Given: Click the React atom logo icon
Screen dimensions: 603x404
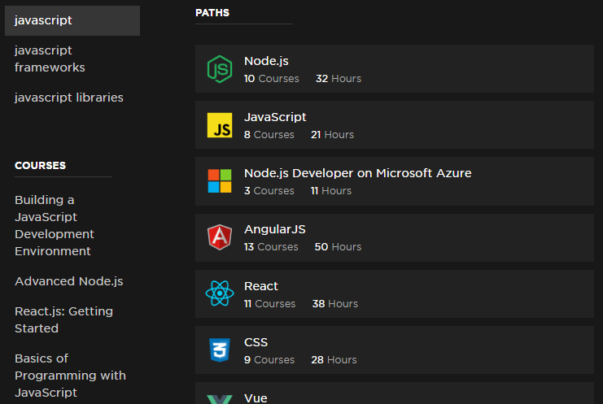Looking at the screenshot, I should [220, 293].
